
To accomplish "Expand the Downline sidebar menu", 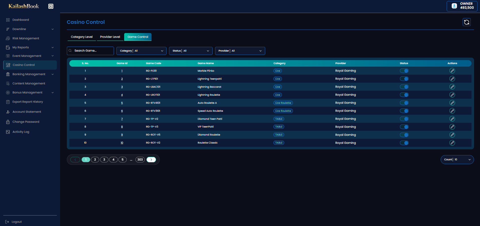I will [x=53, y=29].
